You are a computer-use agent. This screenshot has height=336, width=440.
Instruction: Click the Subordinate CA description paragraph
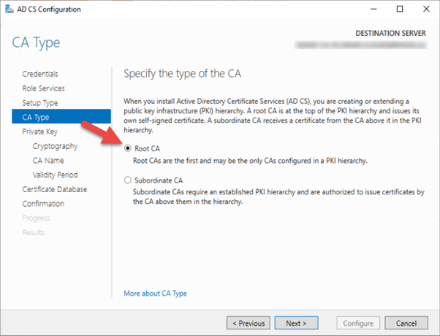[x=278, y=196]
